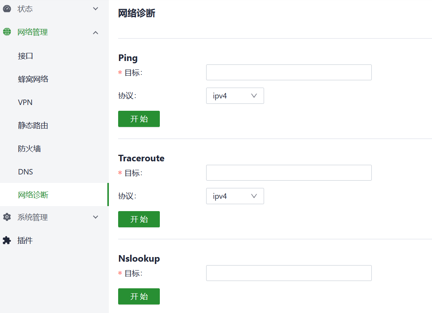The width and height of the screenshot is (432, 313).
Task: Focus the Ping 目标 input field
Action: point(289,73)
